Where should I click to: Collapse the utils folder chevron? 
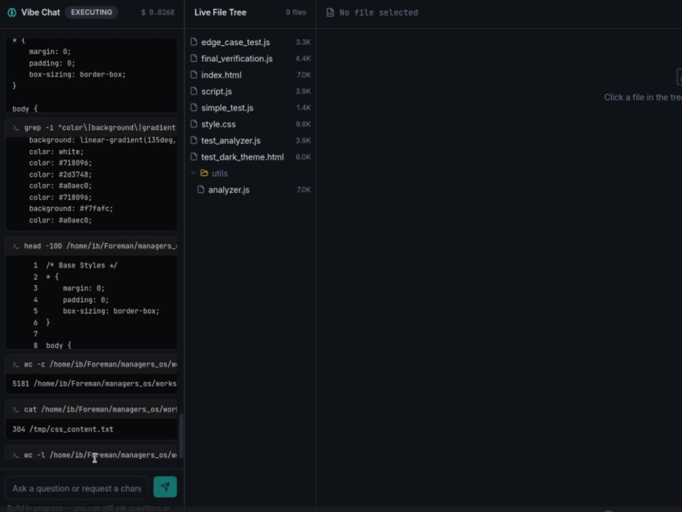pyautogui.click(x=193, y=173)
